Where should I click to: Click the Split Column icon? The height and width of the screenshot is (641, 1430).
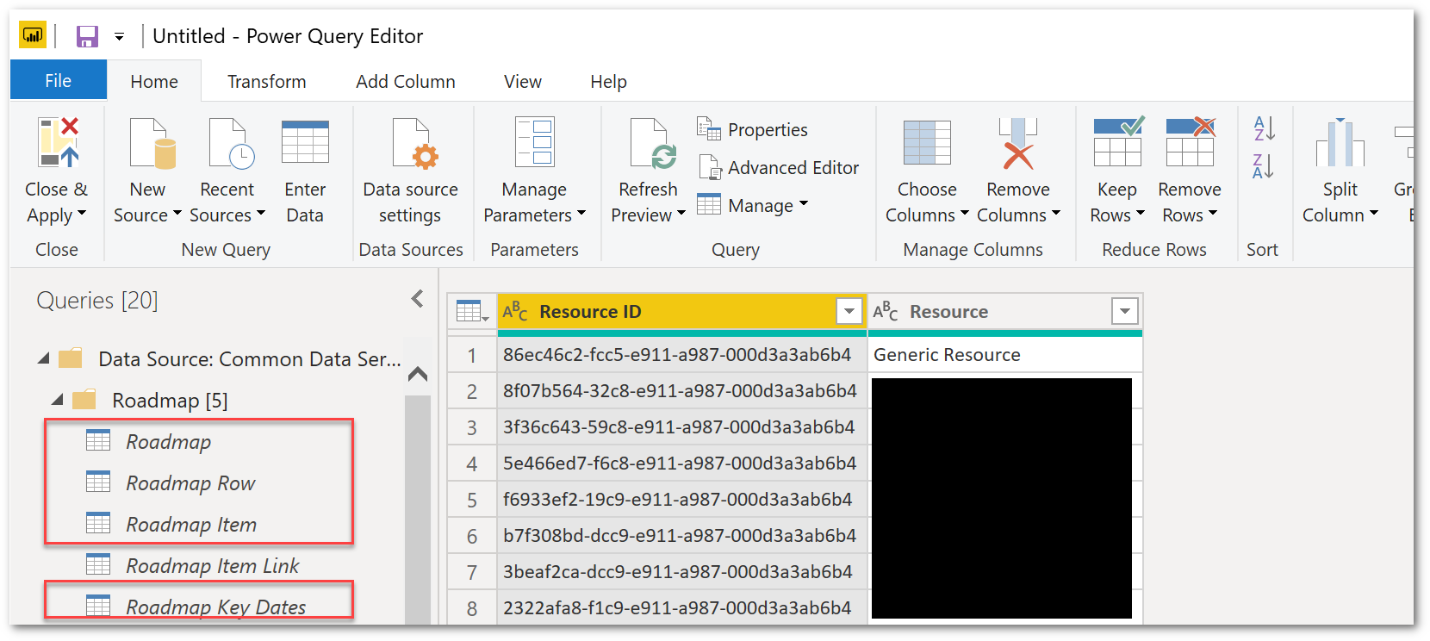pos(1340,142)
